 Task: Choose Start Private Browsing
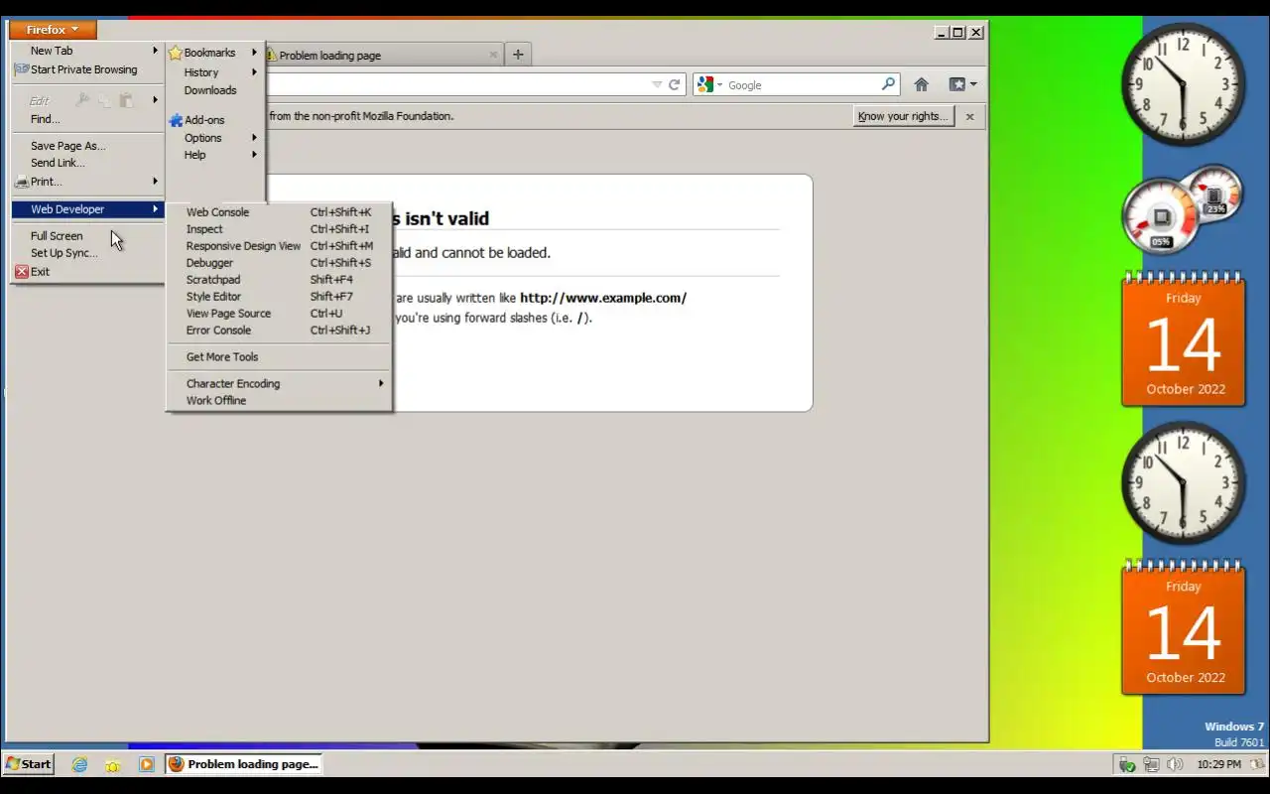click(87, 69)
